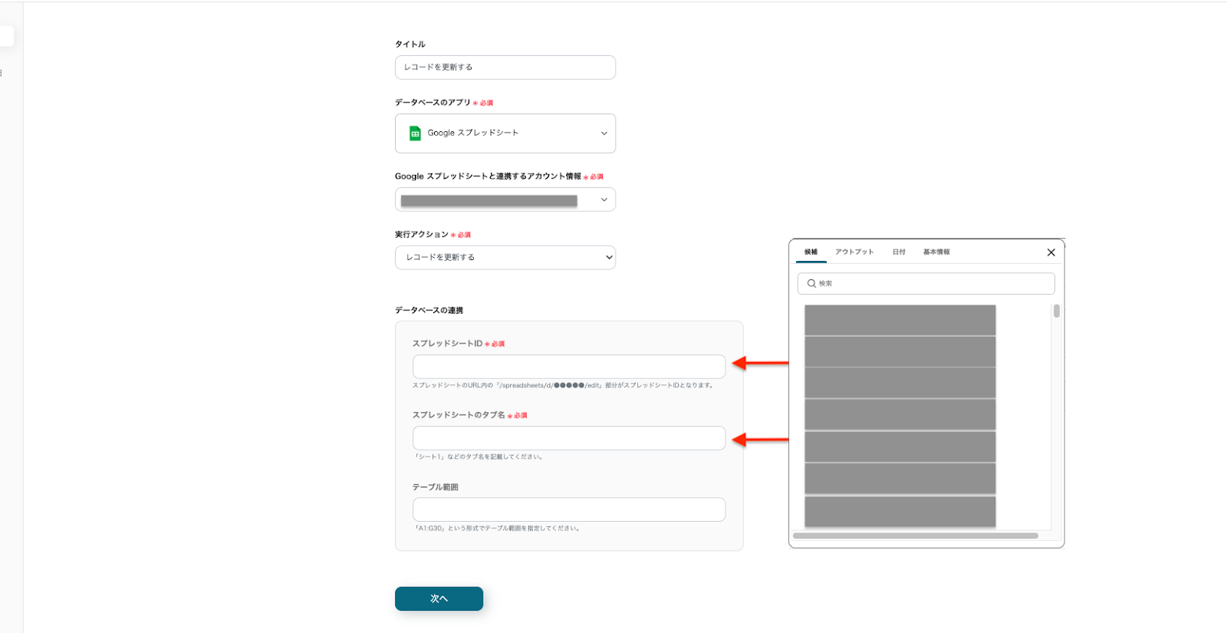Switch to the アウトプット tab

854,252
